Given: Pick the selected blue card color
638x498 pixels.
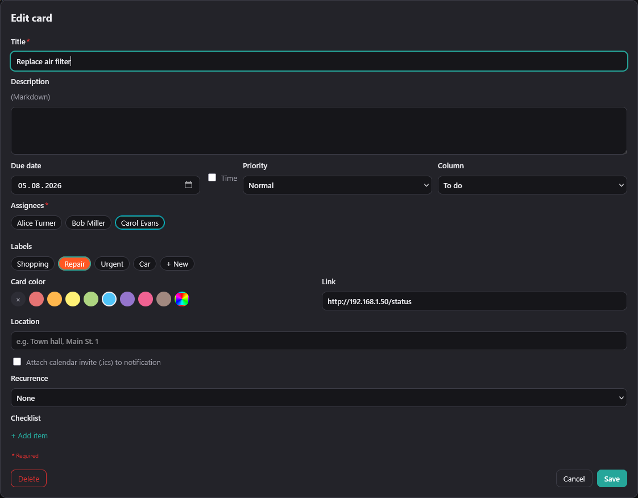Looking at the screenshot, I should tap(109, 300).
